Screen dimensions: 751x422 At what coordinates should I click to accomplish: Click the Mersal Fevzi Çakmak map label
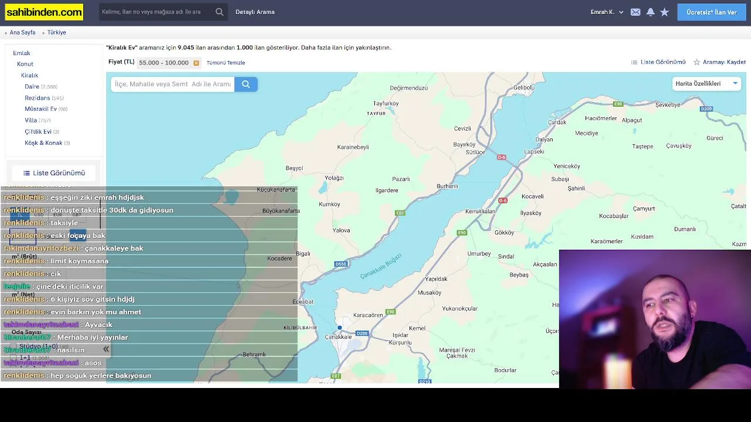(x=457, y=353)
